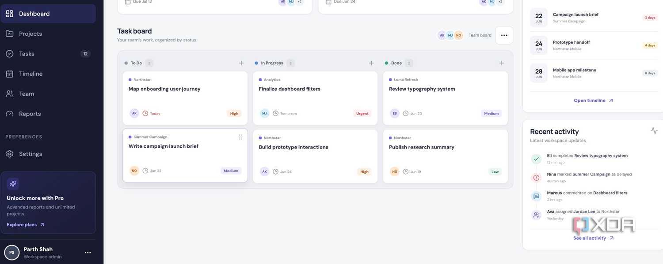Click the 24 JUN date tile
Screen dimensions: 663x264
pos(539,45)
